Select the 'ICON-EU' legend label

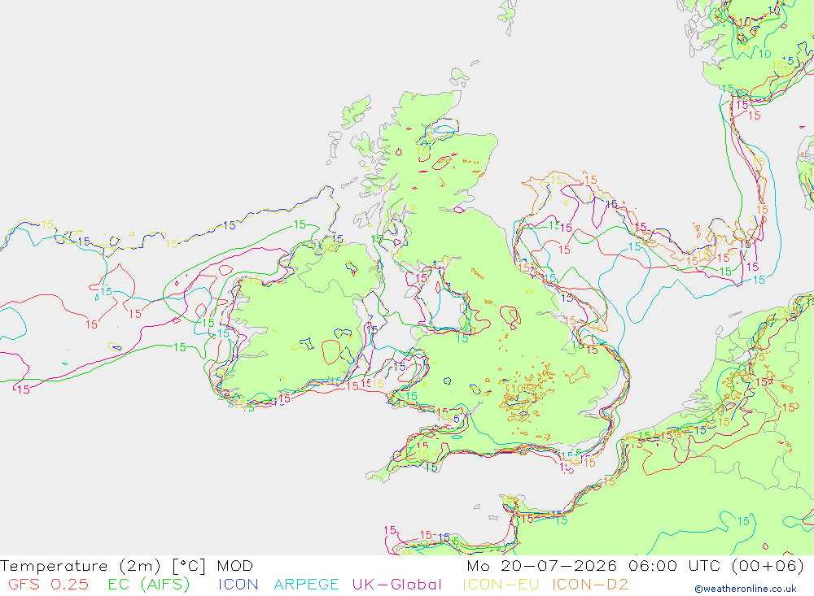501,584
